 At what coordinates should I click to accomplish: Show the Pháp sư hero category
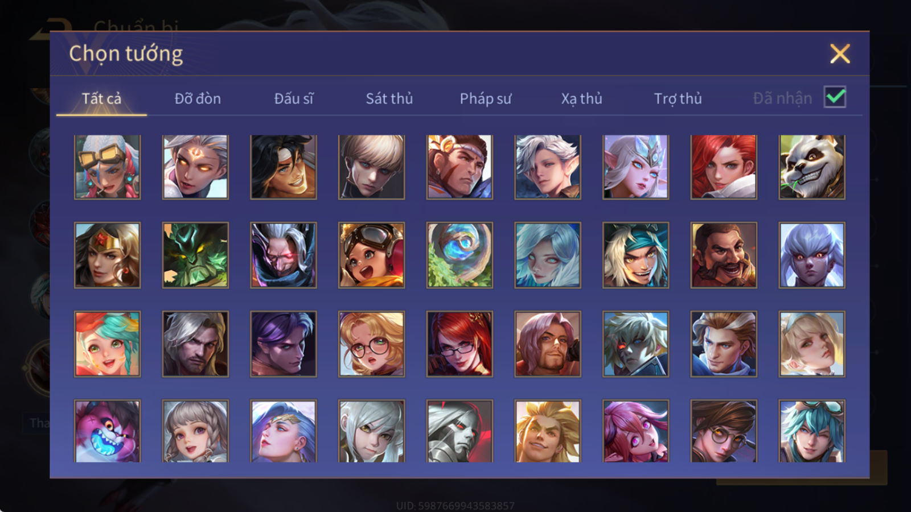(485, 98)
